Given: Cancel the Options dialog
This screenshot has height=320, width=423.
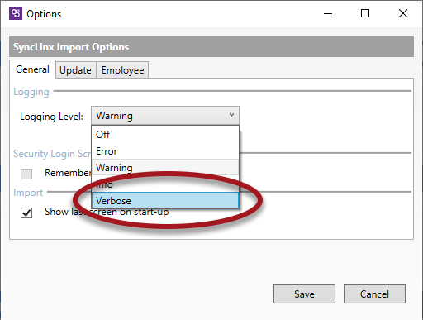Looking at the screenshot, I should (x=374, y=294).
